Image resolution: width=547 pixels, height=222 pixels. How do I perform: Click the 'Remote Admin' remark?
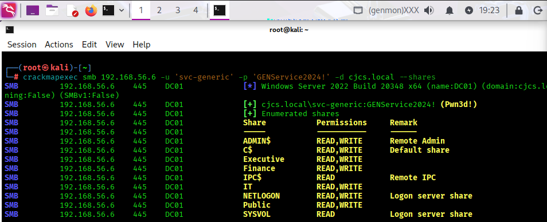(x=417, y=141)
